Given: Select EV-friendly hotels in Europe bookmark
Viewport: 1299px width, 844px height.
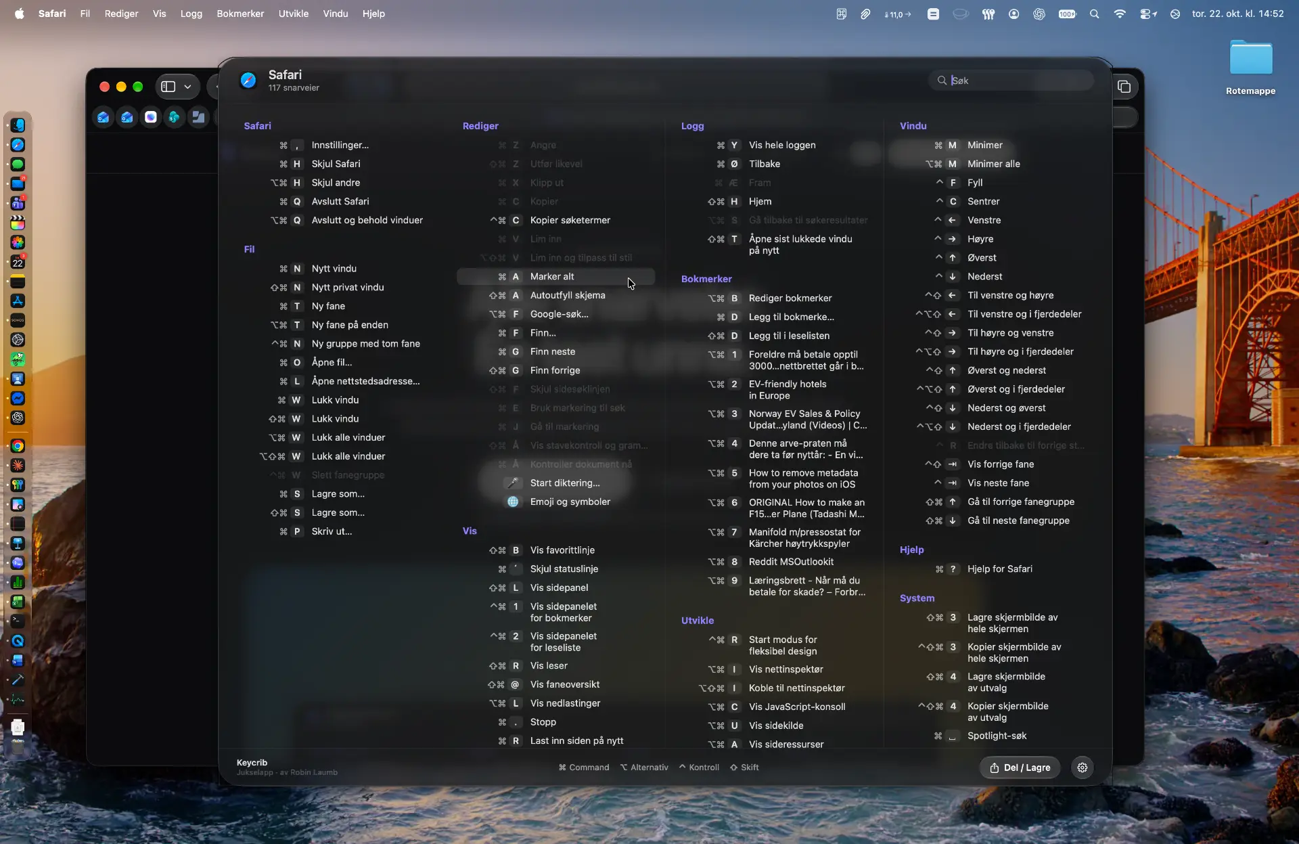Looking at the screenshot, I should point(774,389).
